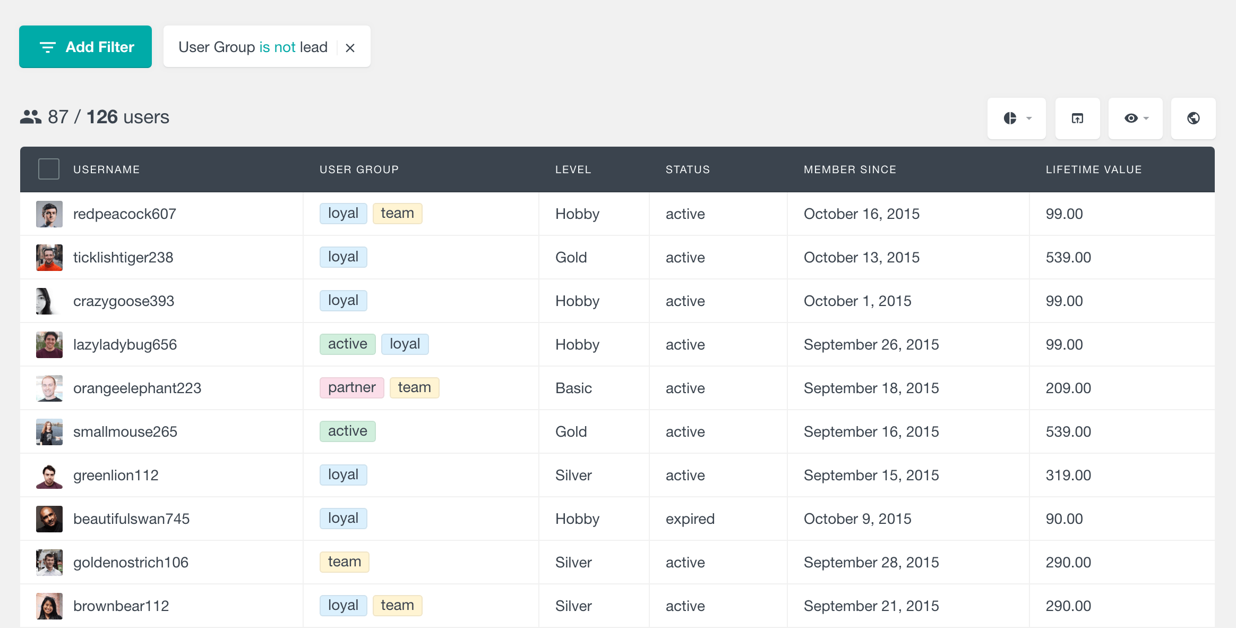This screenshot has height=628, width=1236.
Task: Click the expired status of beautifulswan745
Action: tap(690, 519)
